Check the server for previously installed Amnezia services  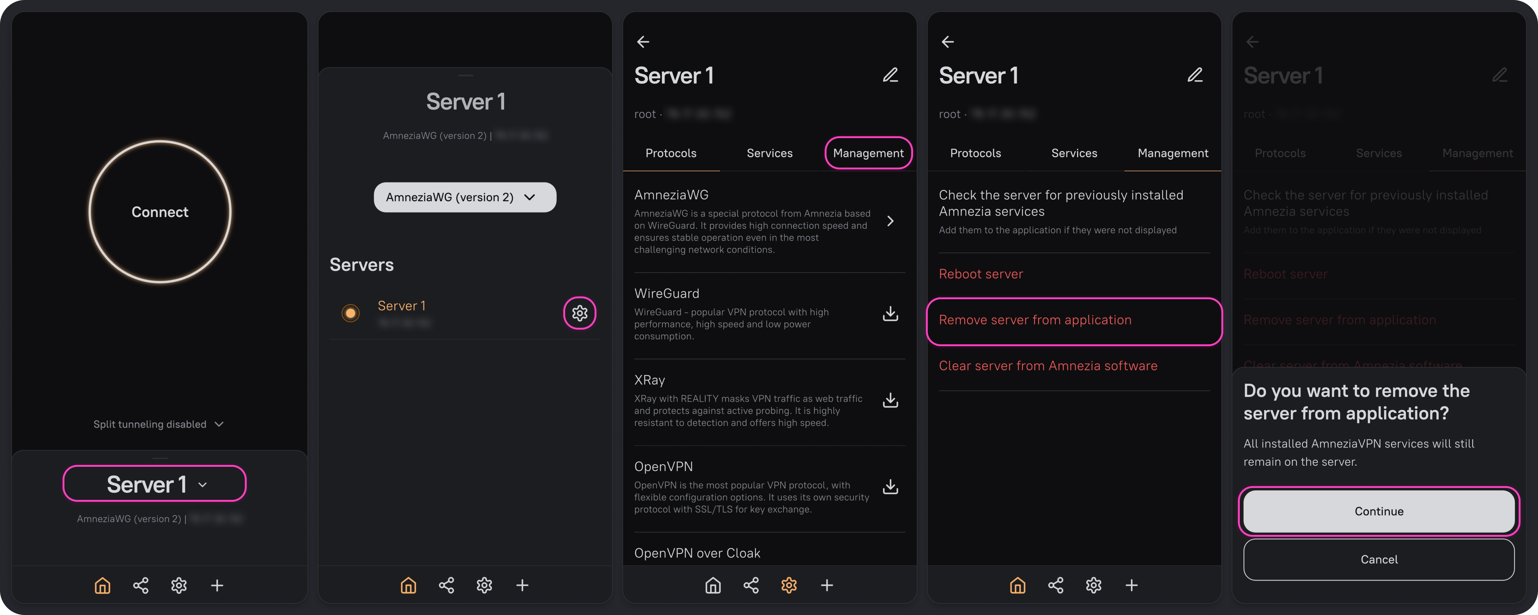click(1074, 212)
